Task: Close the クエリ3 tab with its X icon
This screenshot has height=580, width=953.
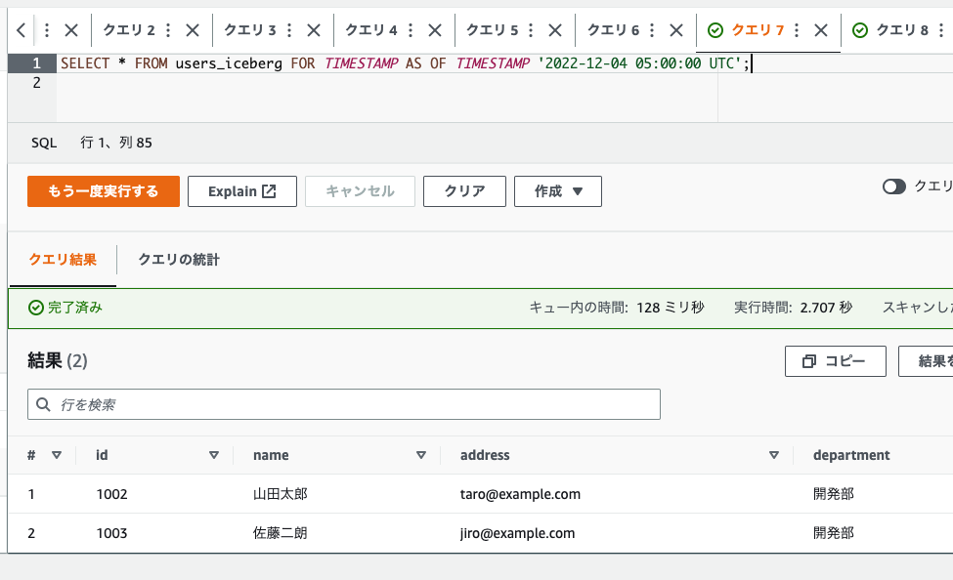Action: click(x=311, y=30)
